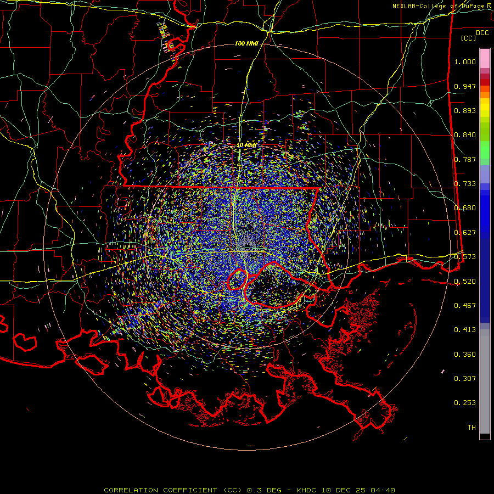Click the 0.787 scale value
The width and height of the screenshot is (494, 494).
point(465,159)
